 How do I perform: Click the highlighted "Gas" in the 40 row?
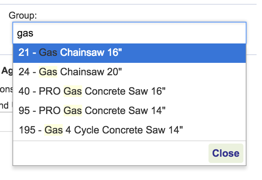point(72,91)
